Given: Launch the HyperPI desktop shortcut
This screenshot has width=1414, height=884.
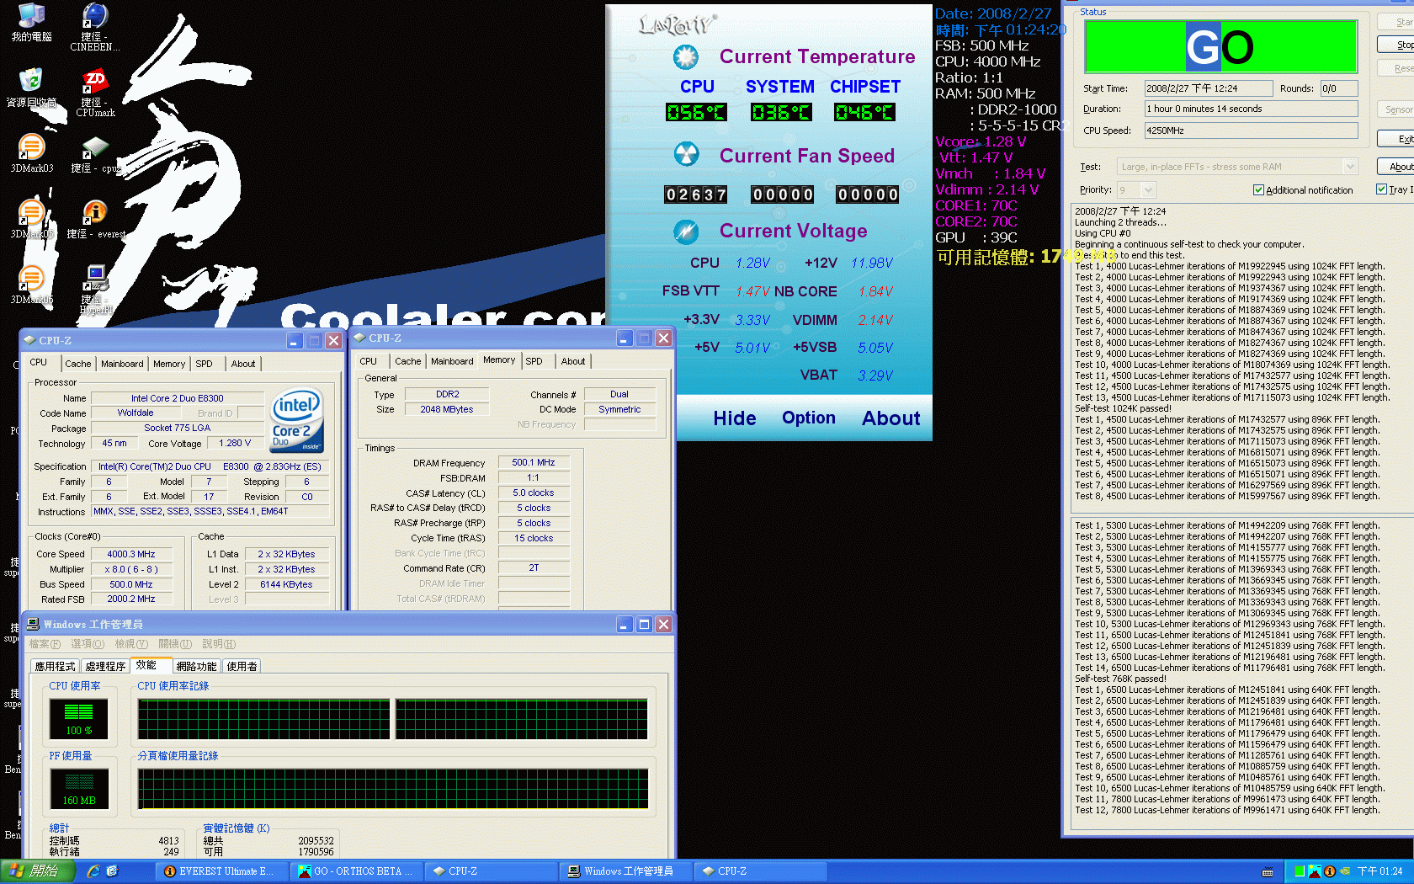Looking at the screenshot, I should [x=95, y=288].
